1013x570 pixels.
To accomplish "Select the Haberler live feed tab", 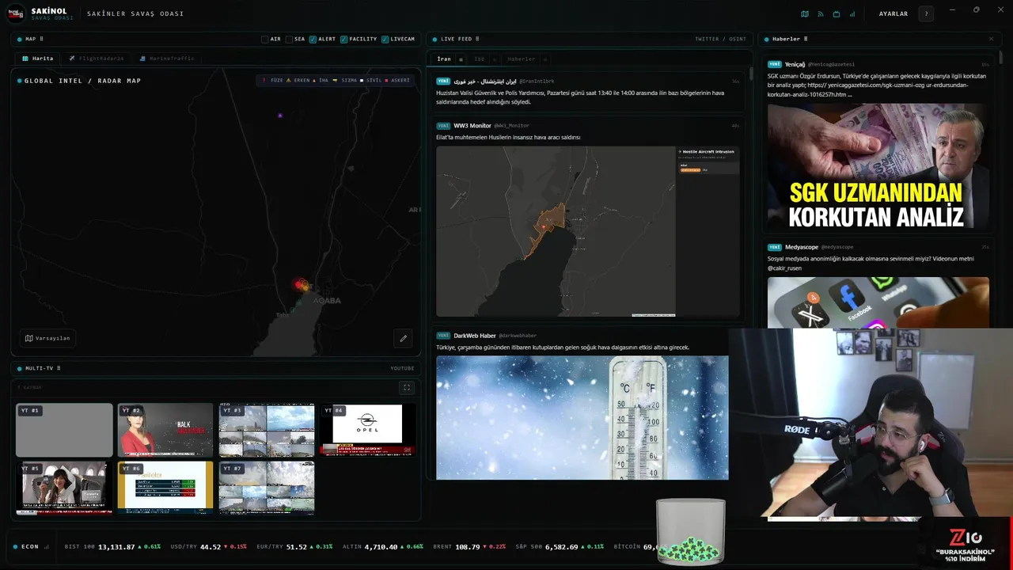I will [522, 59].
